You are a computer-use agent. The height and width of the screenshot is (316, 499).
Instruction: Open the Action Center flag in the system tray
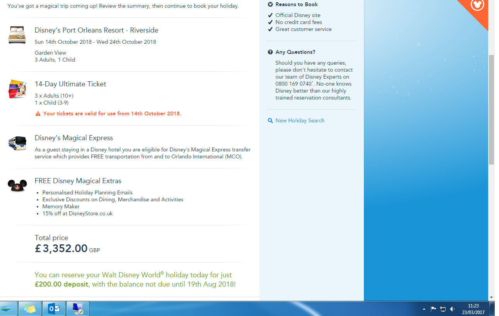click(x=434, y=309)
